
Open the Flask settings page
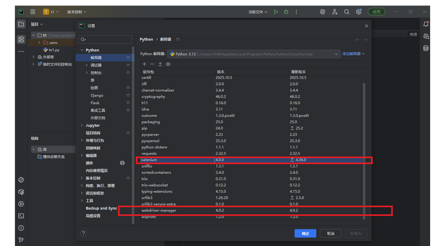pyautogui.click(x=95, y=103)
